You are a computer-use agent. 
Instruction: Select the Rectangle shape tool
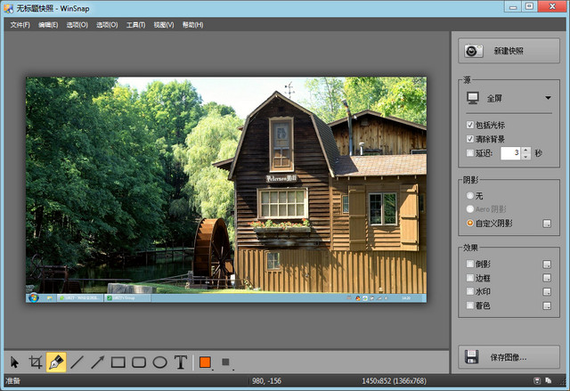118,362
